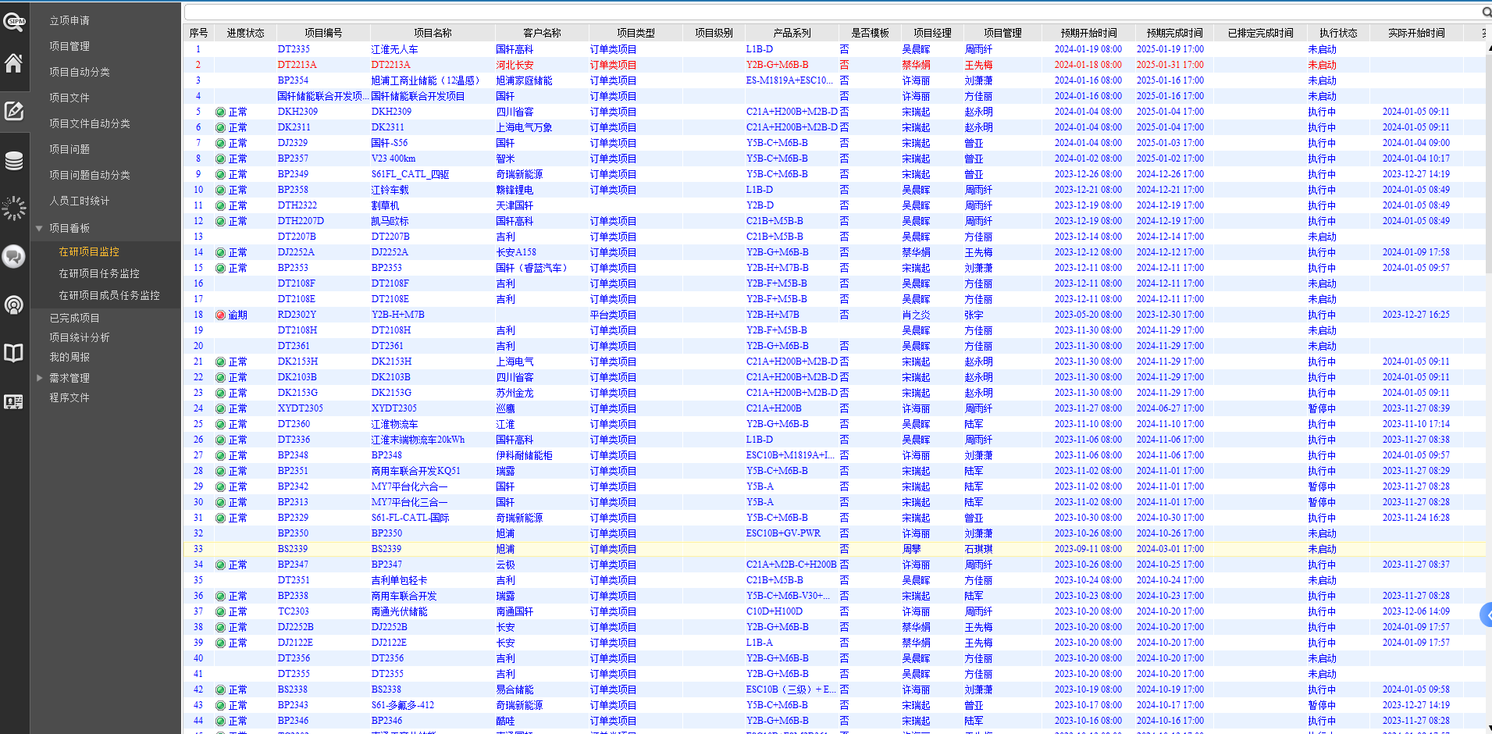Viewport: 1492px width, 734px height.
Task: Click the blue circular tab at right edge
Action: pyautogui.click(x=1486, y=615)
